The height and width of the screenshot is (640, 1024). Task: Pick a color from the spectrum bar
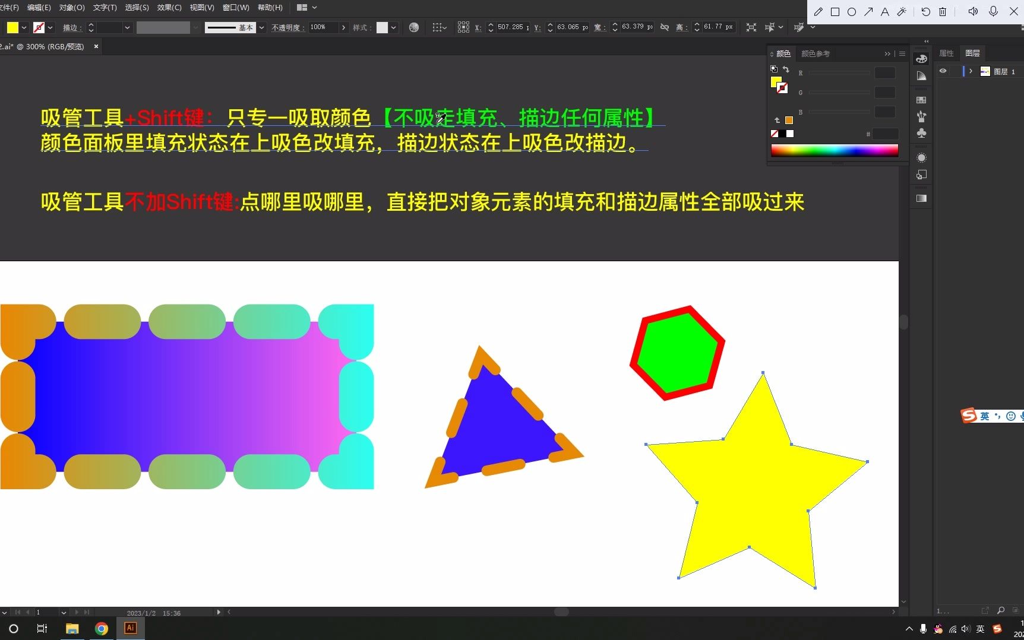coord(834,150)
